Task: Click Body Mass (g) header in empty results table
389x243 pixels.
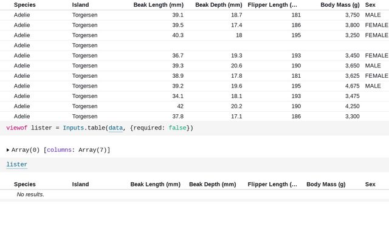Action: (x=326, y=184)
